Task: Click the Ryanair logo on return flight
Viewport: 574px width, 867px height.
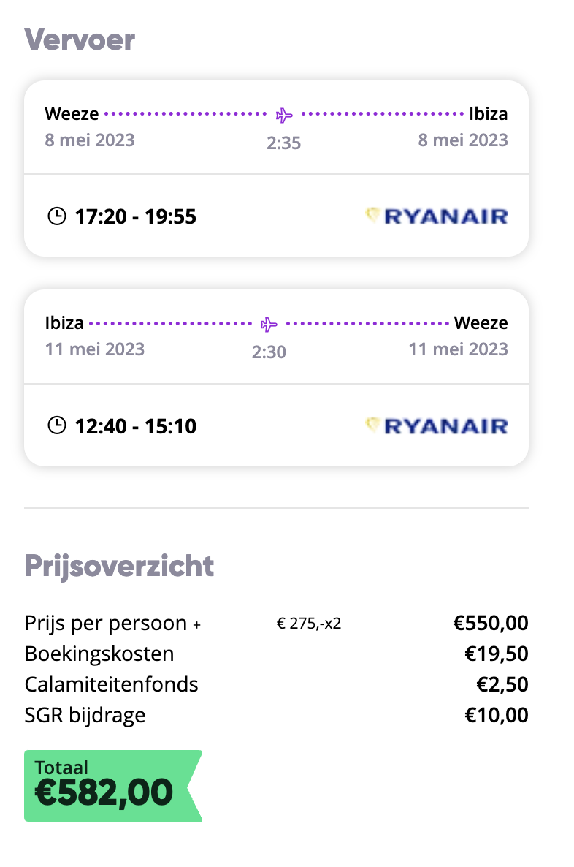Action: (437, 425)
